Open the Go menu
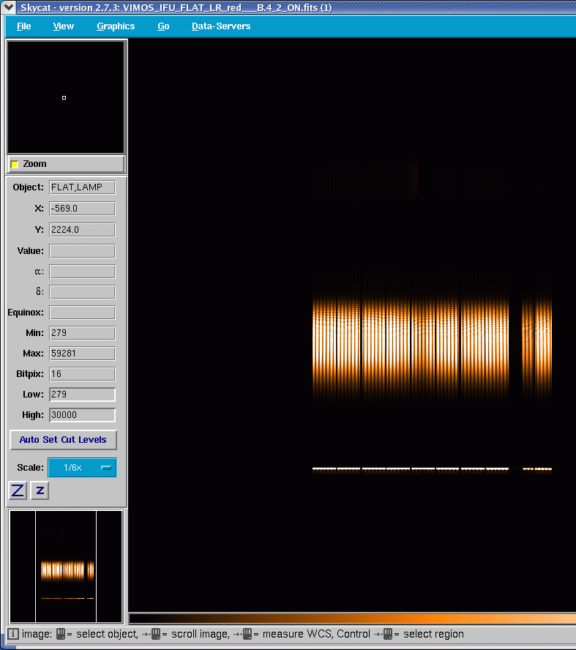 [x=163, y=26]
